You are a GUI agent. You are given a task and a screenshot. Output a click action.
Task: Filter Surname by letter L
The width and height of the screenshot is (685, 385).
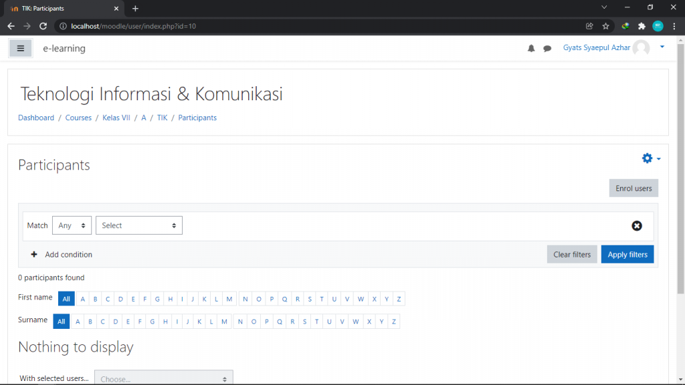(x=211, y=322)
